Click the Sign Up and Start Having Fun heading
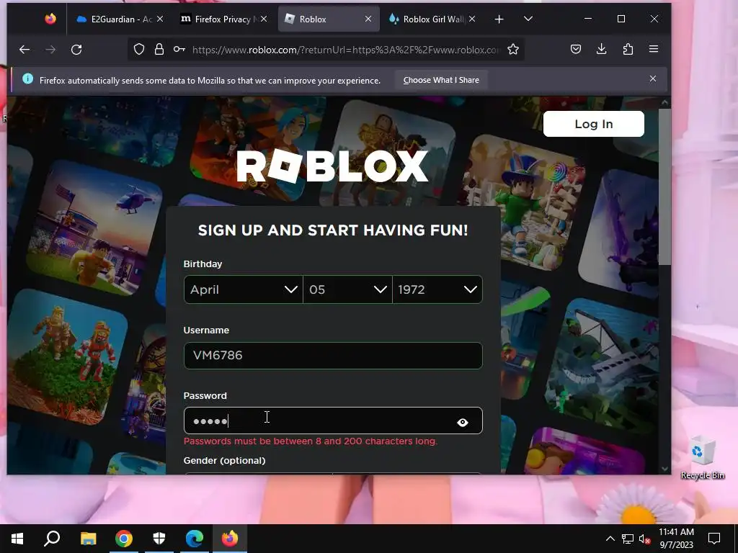This screenshot has width=738, height=553. pos(333,230)
